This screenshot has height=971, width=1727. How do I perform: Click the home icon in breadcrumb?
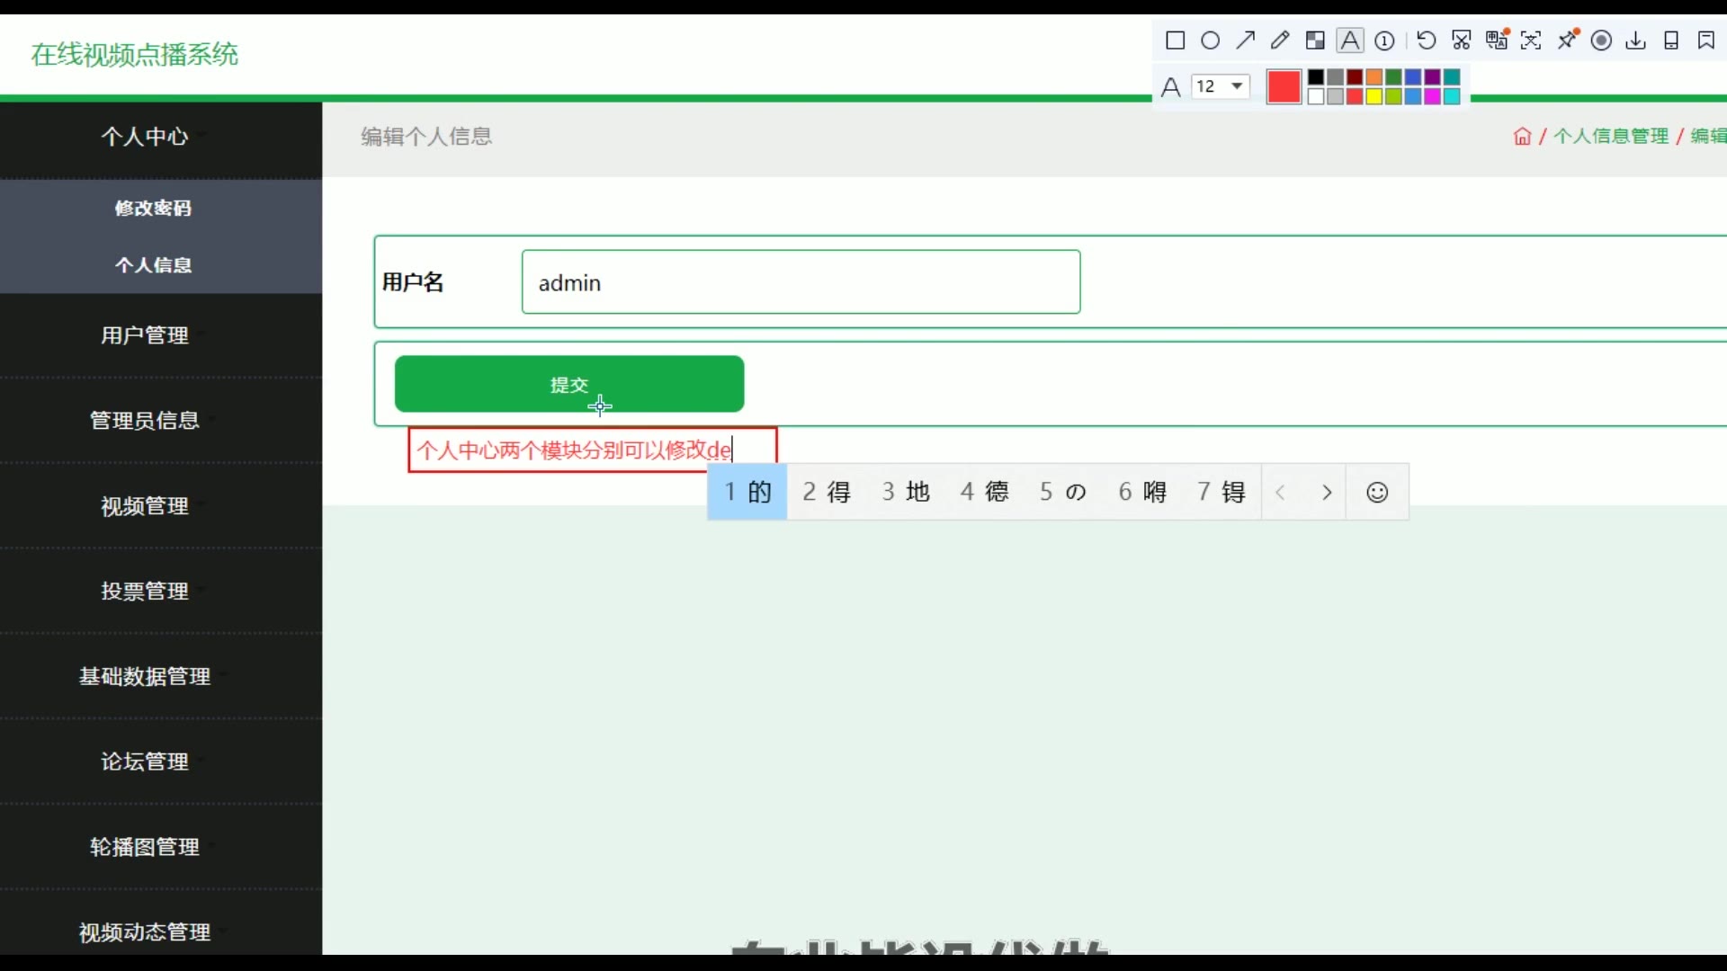tap(1522, 136)
